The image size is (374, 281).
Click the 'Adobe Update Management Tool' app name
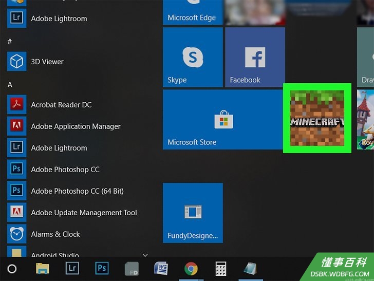pyautogui.click(x=84, y=213)
